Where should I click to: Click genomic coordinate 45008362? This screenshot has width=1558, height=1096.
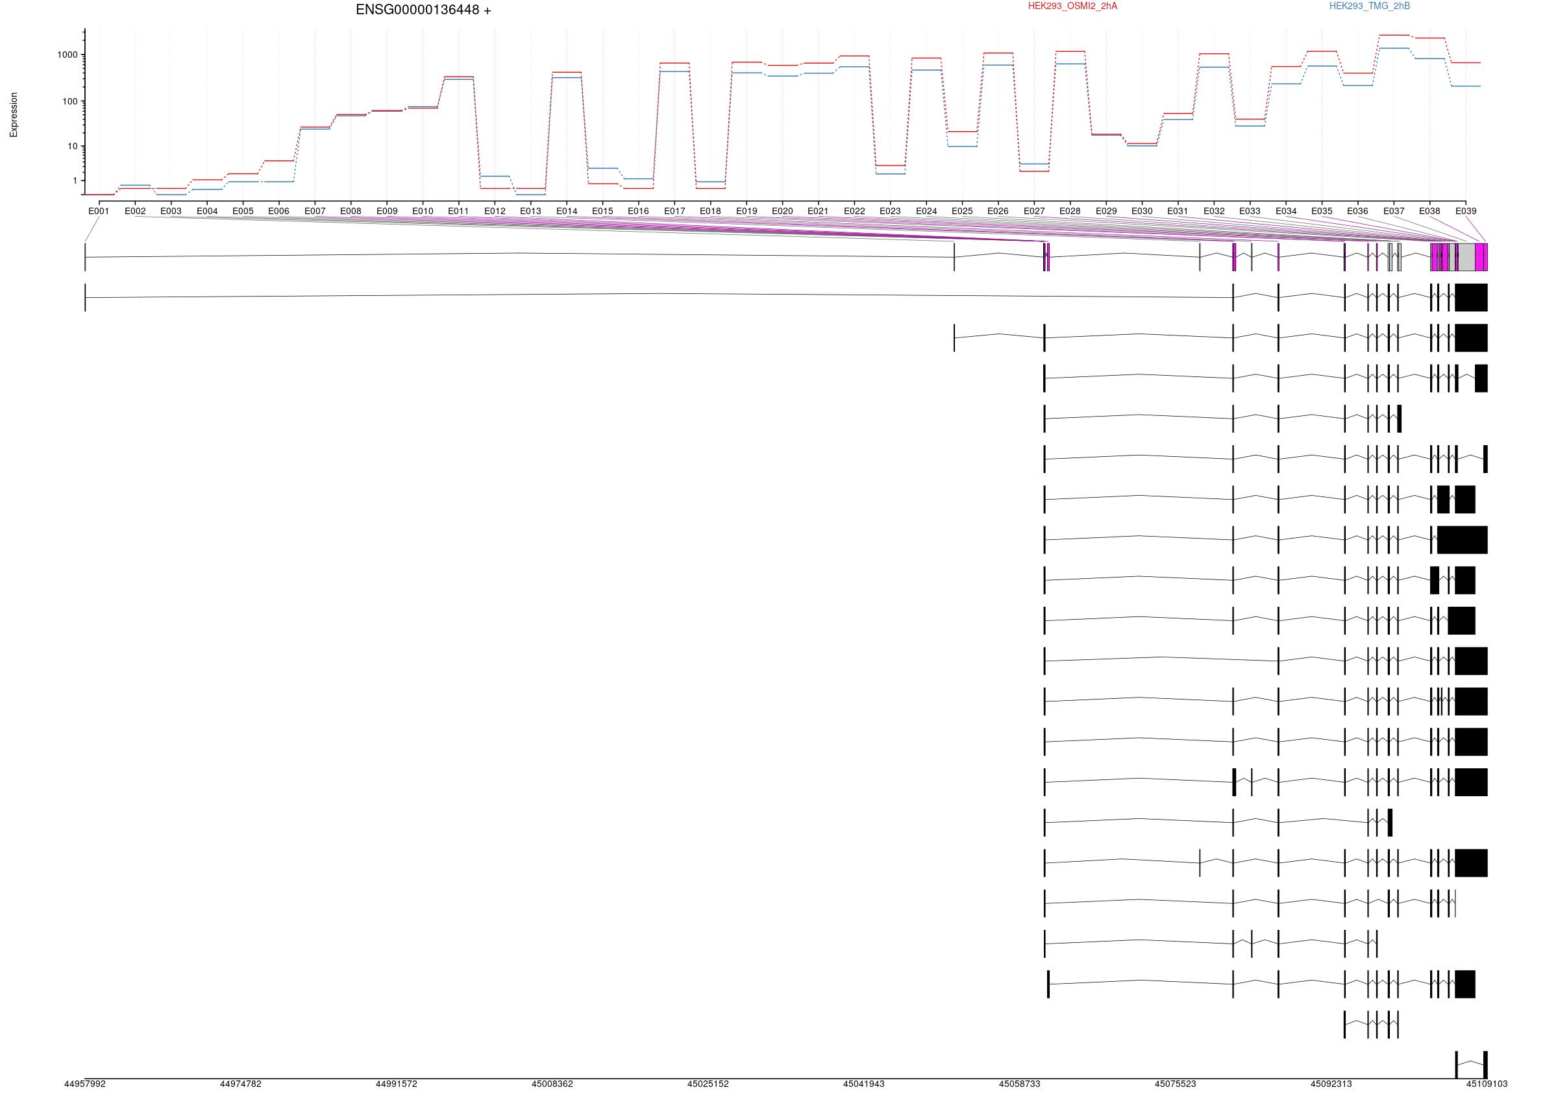[552, 1084]
